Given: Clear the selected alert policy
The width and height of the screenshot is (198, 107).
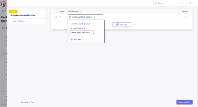Looking at the screenshot, I should pos(97,17).
